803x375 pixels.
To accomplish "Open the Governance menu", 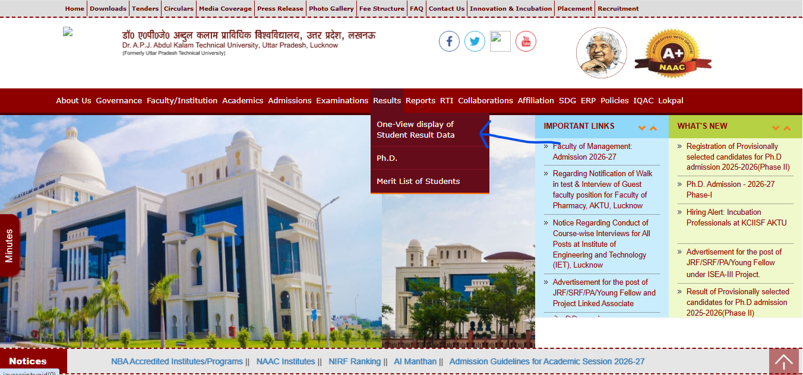I will (x=119, y=100).
